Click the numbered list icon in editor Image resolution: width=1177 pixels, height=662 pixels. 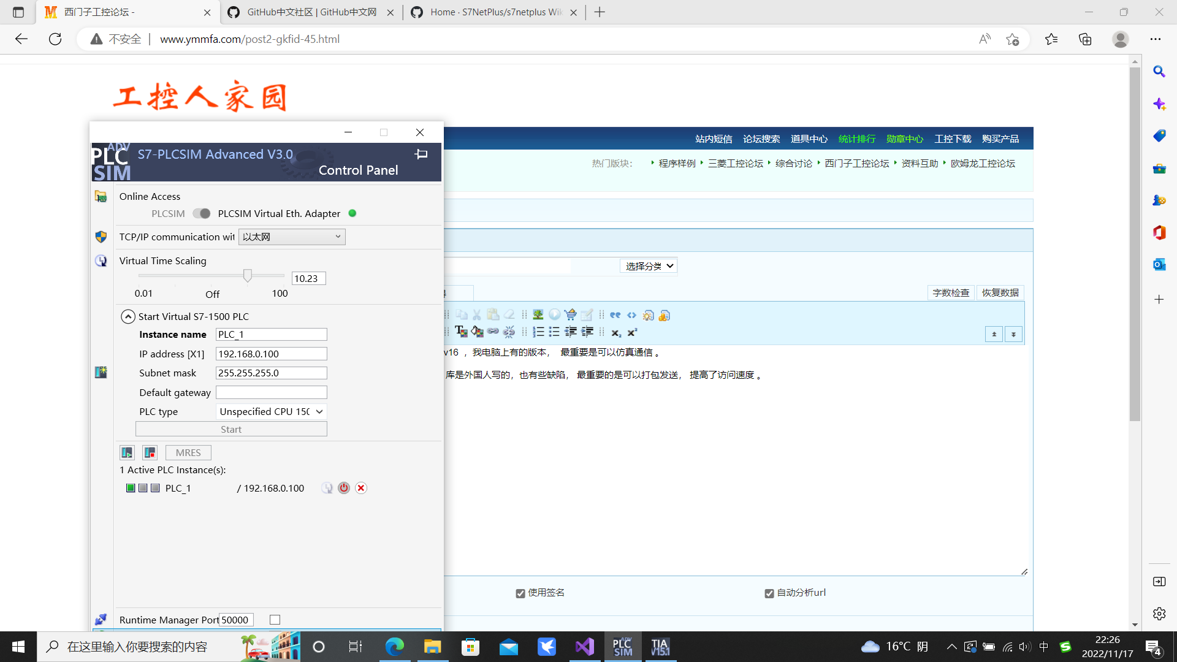tap(538, 332)
